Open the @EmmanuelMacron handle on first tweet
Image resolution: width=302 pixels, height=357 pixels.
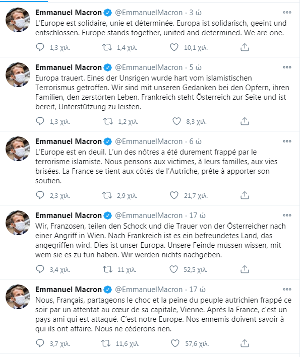(149, 12)
